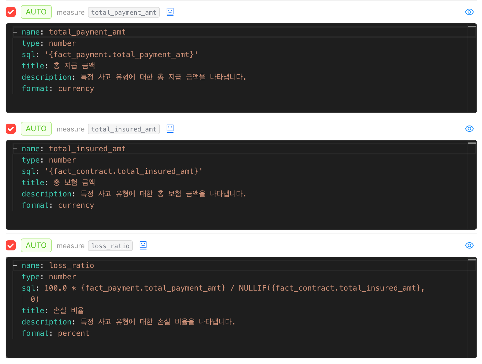The height and width of the screenshot is (364, 482).
Task: Click the loss_ratio sql line with NULLIF
Action: pos(223,288)
